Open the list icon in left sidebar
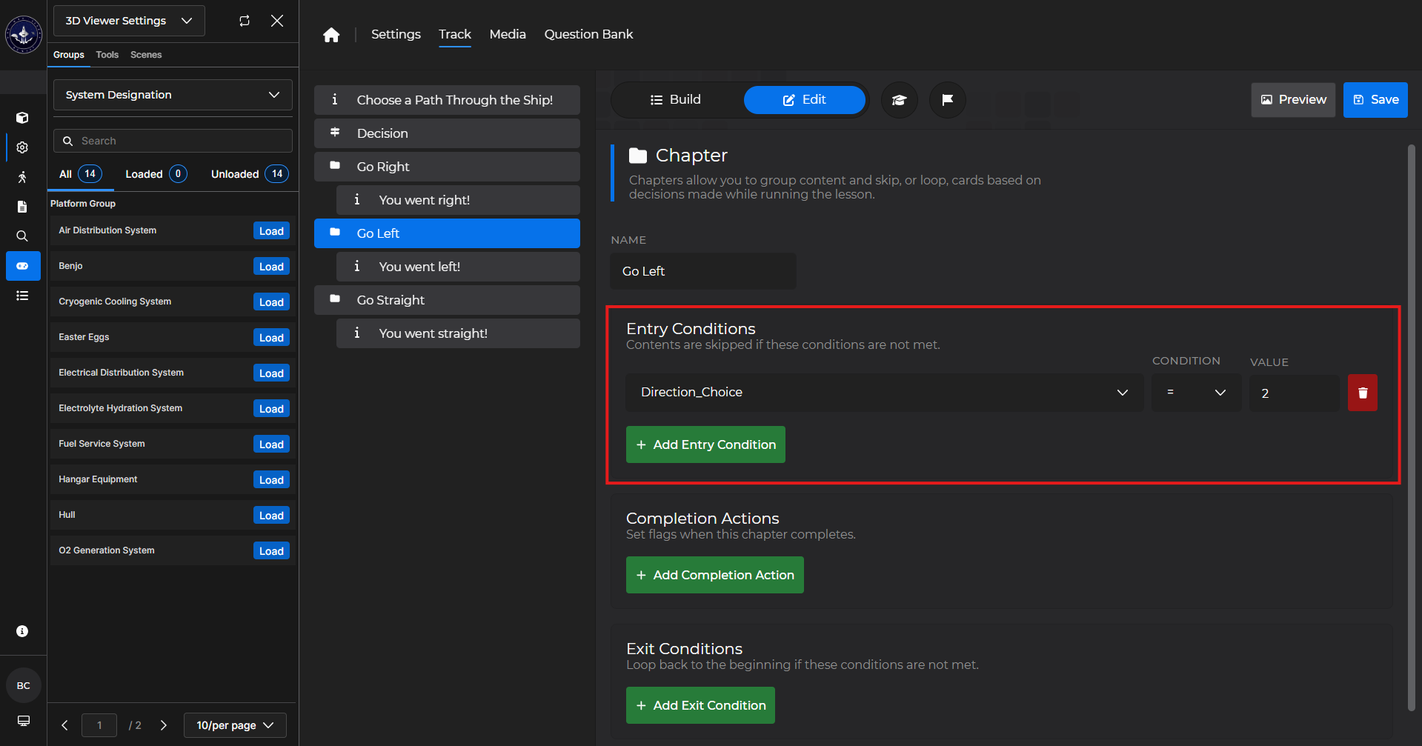Screen dimensions: 1422x746 [22, 296]
